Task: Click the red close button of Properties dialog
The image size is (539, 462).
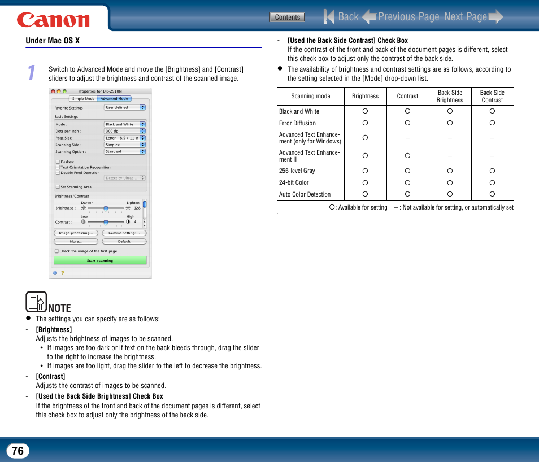Action: pyautogui.click(x=53, y=91)
